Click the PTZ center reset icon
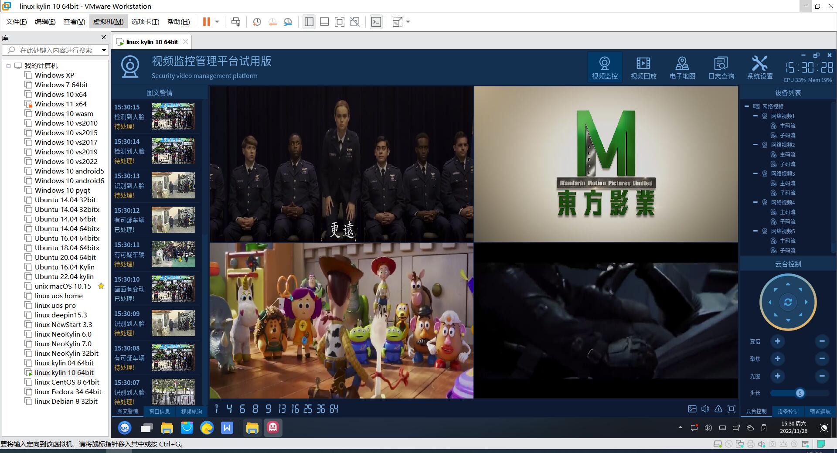The height and width of the screenshot is (453, 837). (788, 302)
